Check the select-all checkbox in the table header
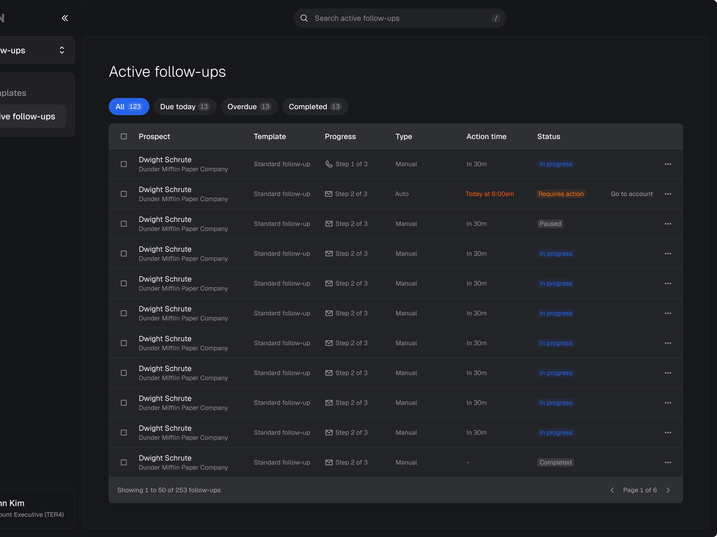The height and width of the screenshot is (537, 717). tap(124, 136)
